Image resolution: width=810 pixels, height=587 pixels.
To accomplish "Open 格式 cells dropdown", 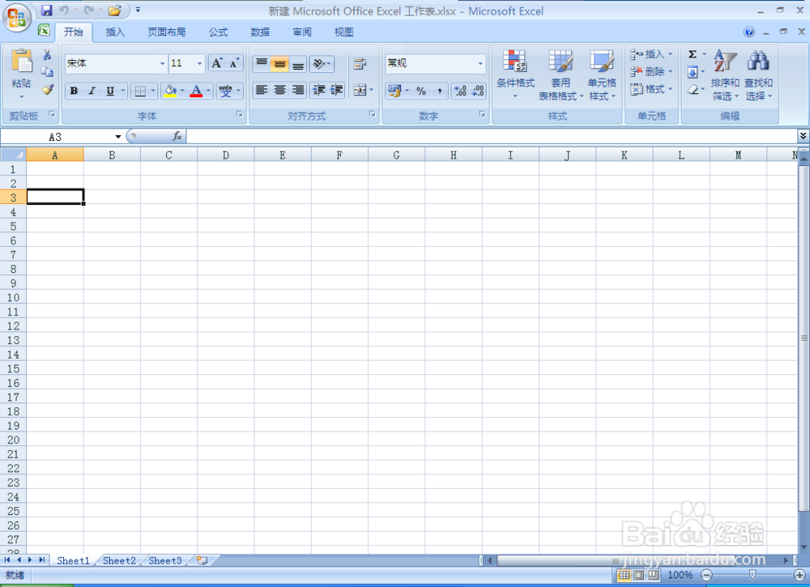I will (651, 89).
